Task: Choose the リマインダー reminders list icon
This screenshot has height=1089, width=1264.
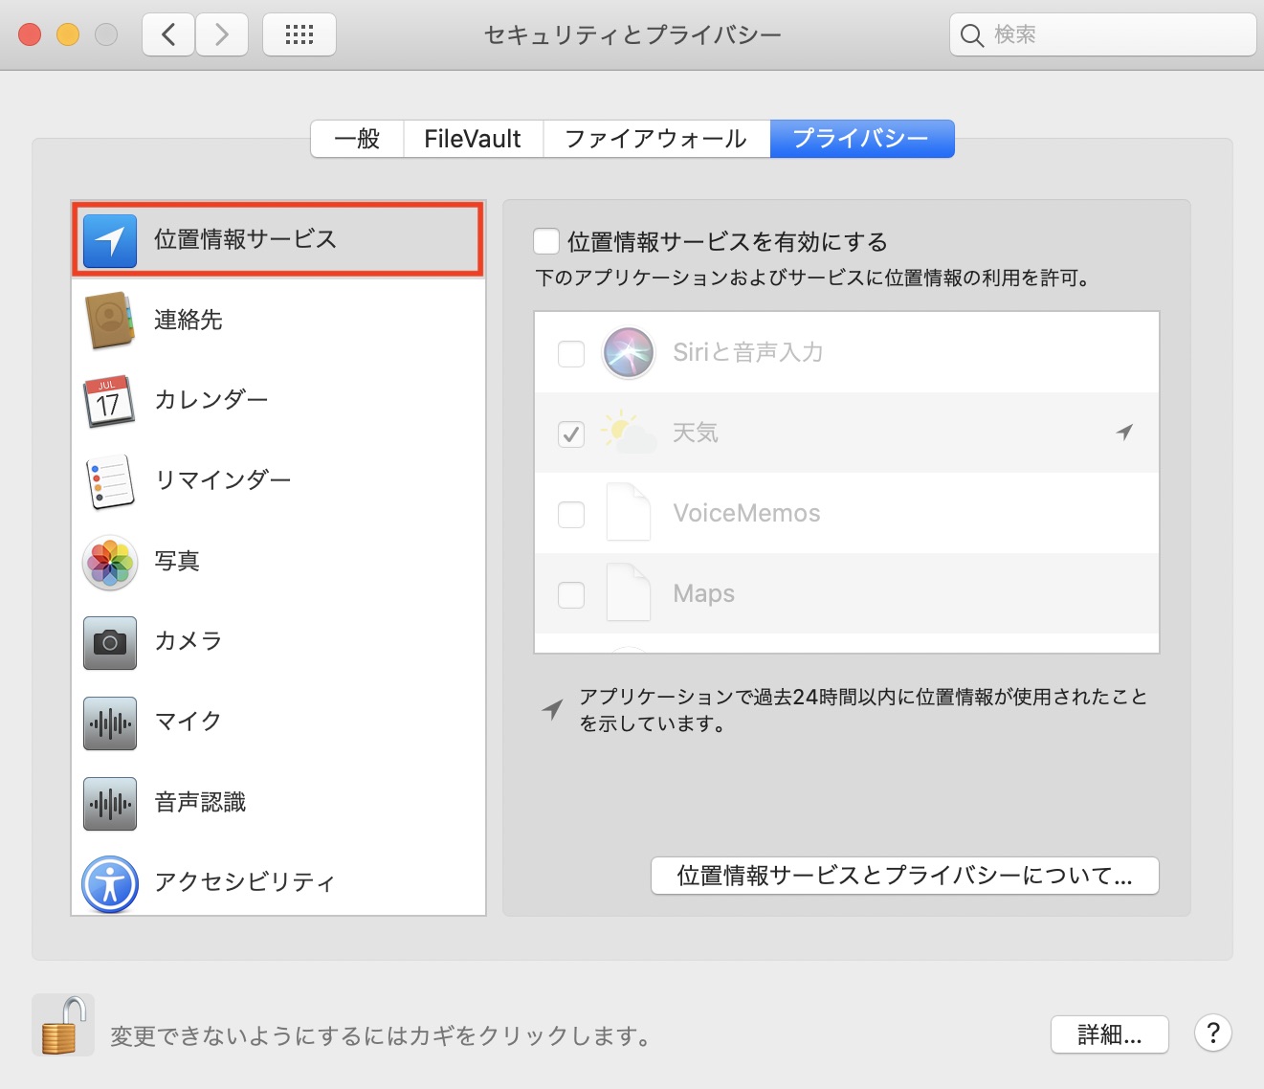Action: click(x=110, y=481)
